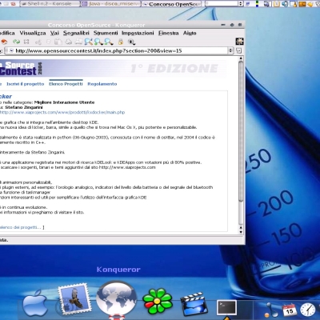Open the Visualizza menu
320x320 pixels.
pyautogui.click(x=33, y=33)
